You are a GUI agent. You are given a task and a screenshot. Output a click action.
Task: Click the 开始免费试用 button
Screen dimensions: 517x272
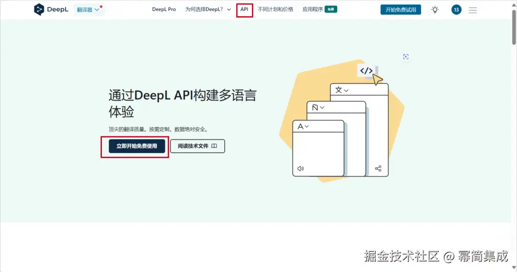click(400, 10)
